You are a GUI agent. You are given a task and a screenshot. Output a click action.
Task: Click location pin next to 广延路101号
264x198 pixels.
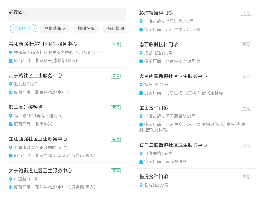pyautogui.click(x=11, y=179)
